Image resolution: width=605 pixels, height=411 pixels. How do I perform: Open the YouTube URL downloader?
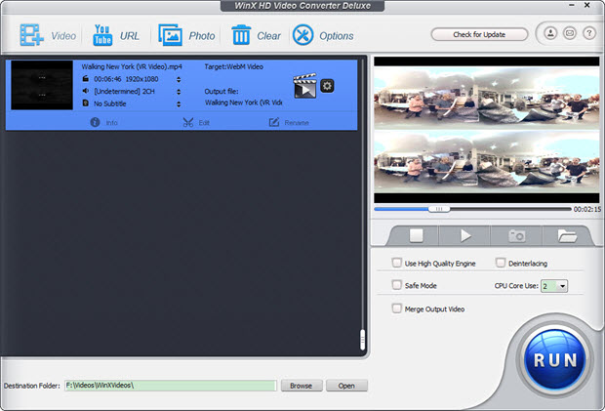coord(116,35)
